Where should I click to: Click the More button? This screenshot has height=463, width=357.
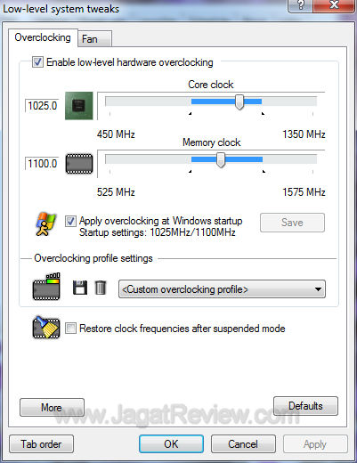(52, 408)
